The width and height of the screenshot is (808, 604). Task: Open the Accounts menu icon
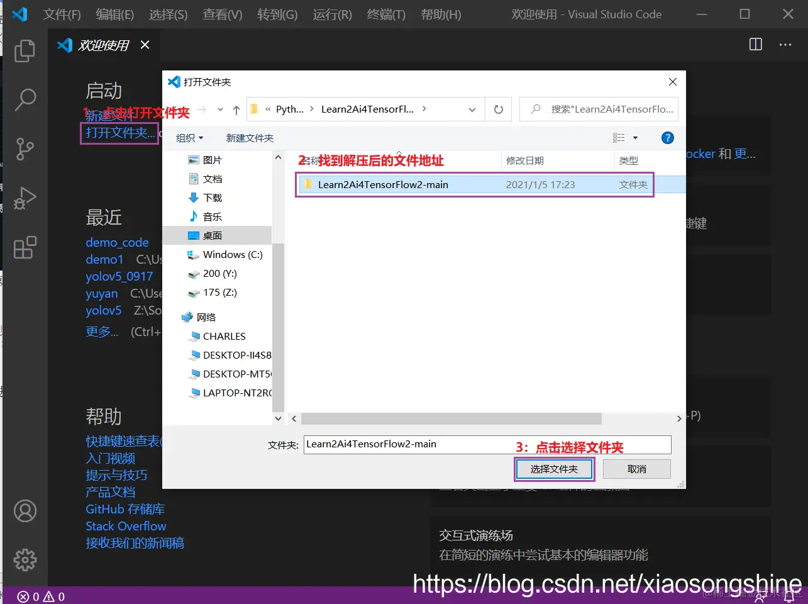tap(25, 511)
